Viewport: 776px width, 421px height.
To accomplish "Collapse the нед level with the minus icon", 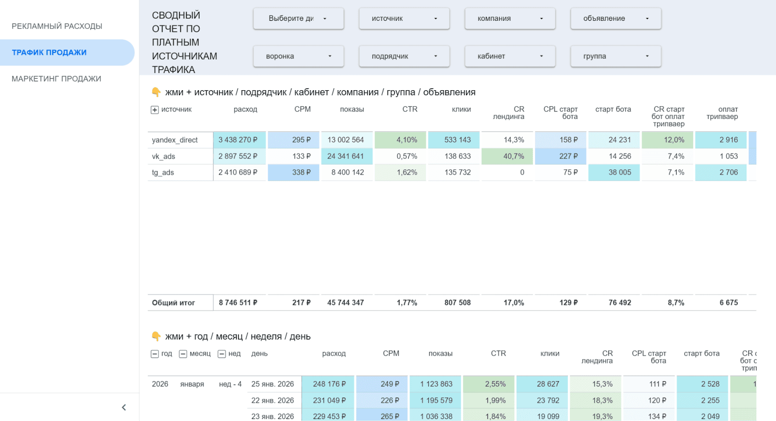I will [x=222, y=354].
